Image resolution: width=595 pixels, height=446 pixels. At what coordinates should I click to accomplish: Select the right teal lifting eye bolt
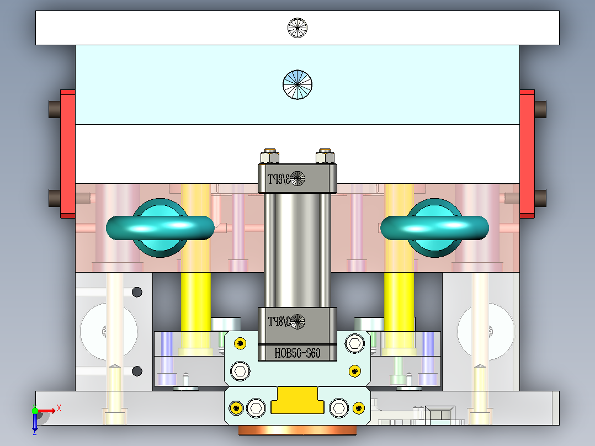pyautogui.click(x=434, y=228)
